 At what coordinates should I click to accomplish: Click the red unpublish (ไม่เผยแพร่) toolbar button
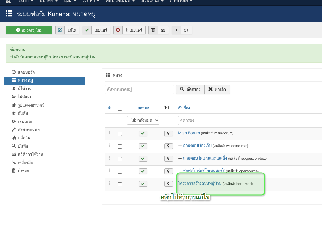click(x=129, y=30)
